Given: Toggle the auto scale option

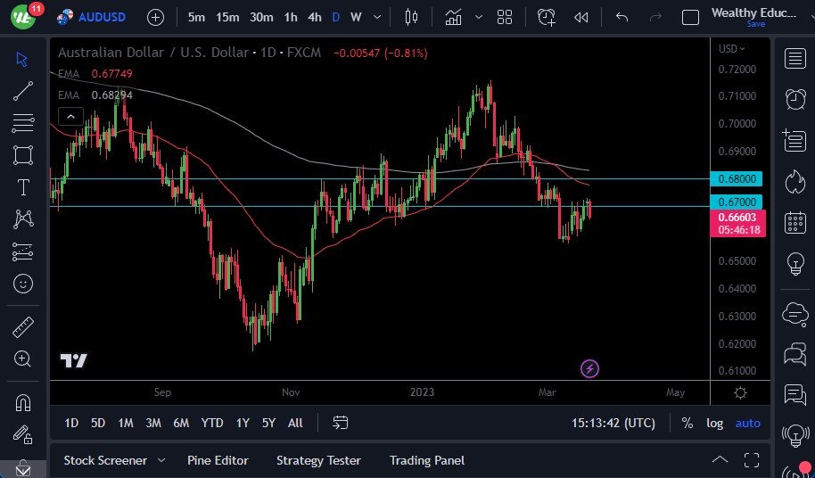Looking at the screenshot, I should tap(747, 423).
